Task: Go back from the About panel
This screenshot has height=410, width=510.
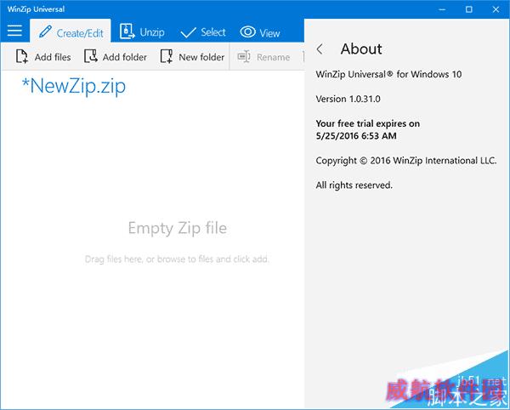Action: point(320,49)
